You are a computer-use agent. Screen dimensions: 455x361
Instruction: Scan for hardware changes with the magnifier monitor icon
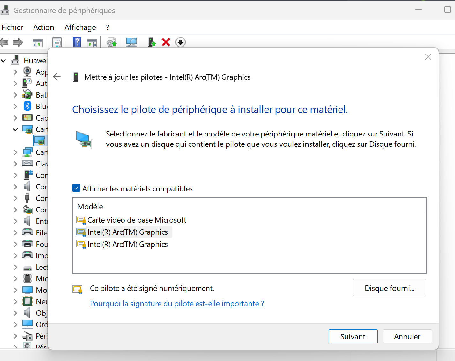(x=131, y=42)
